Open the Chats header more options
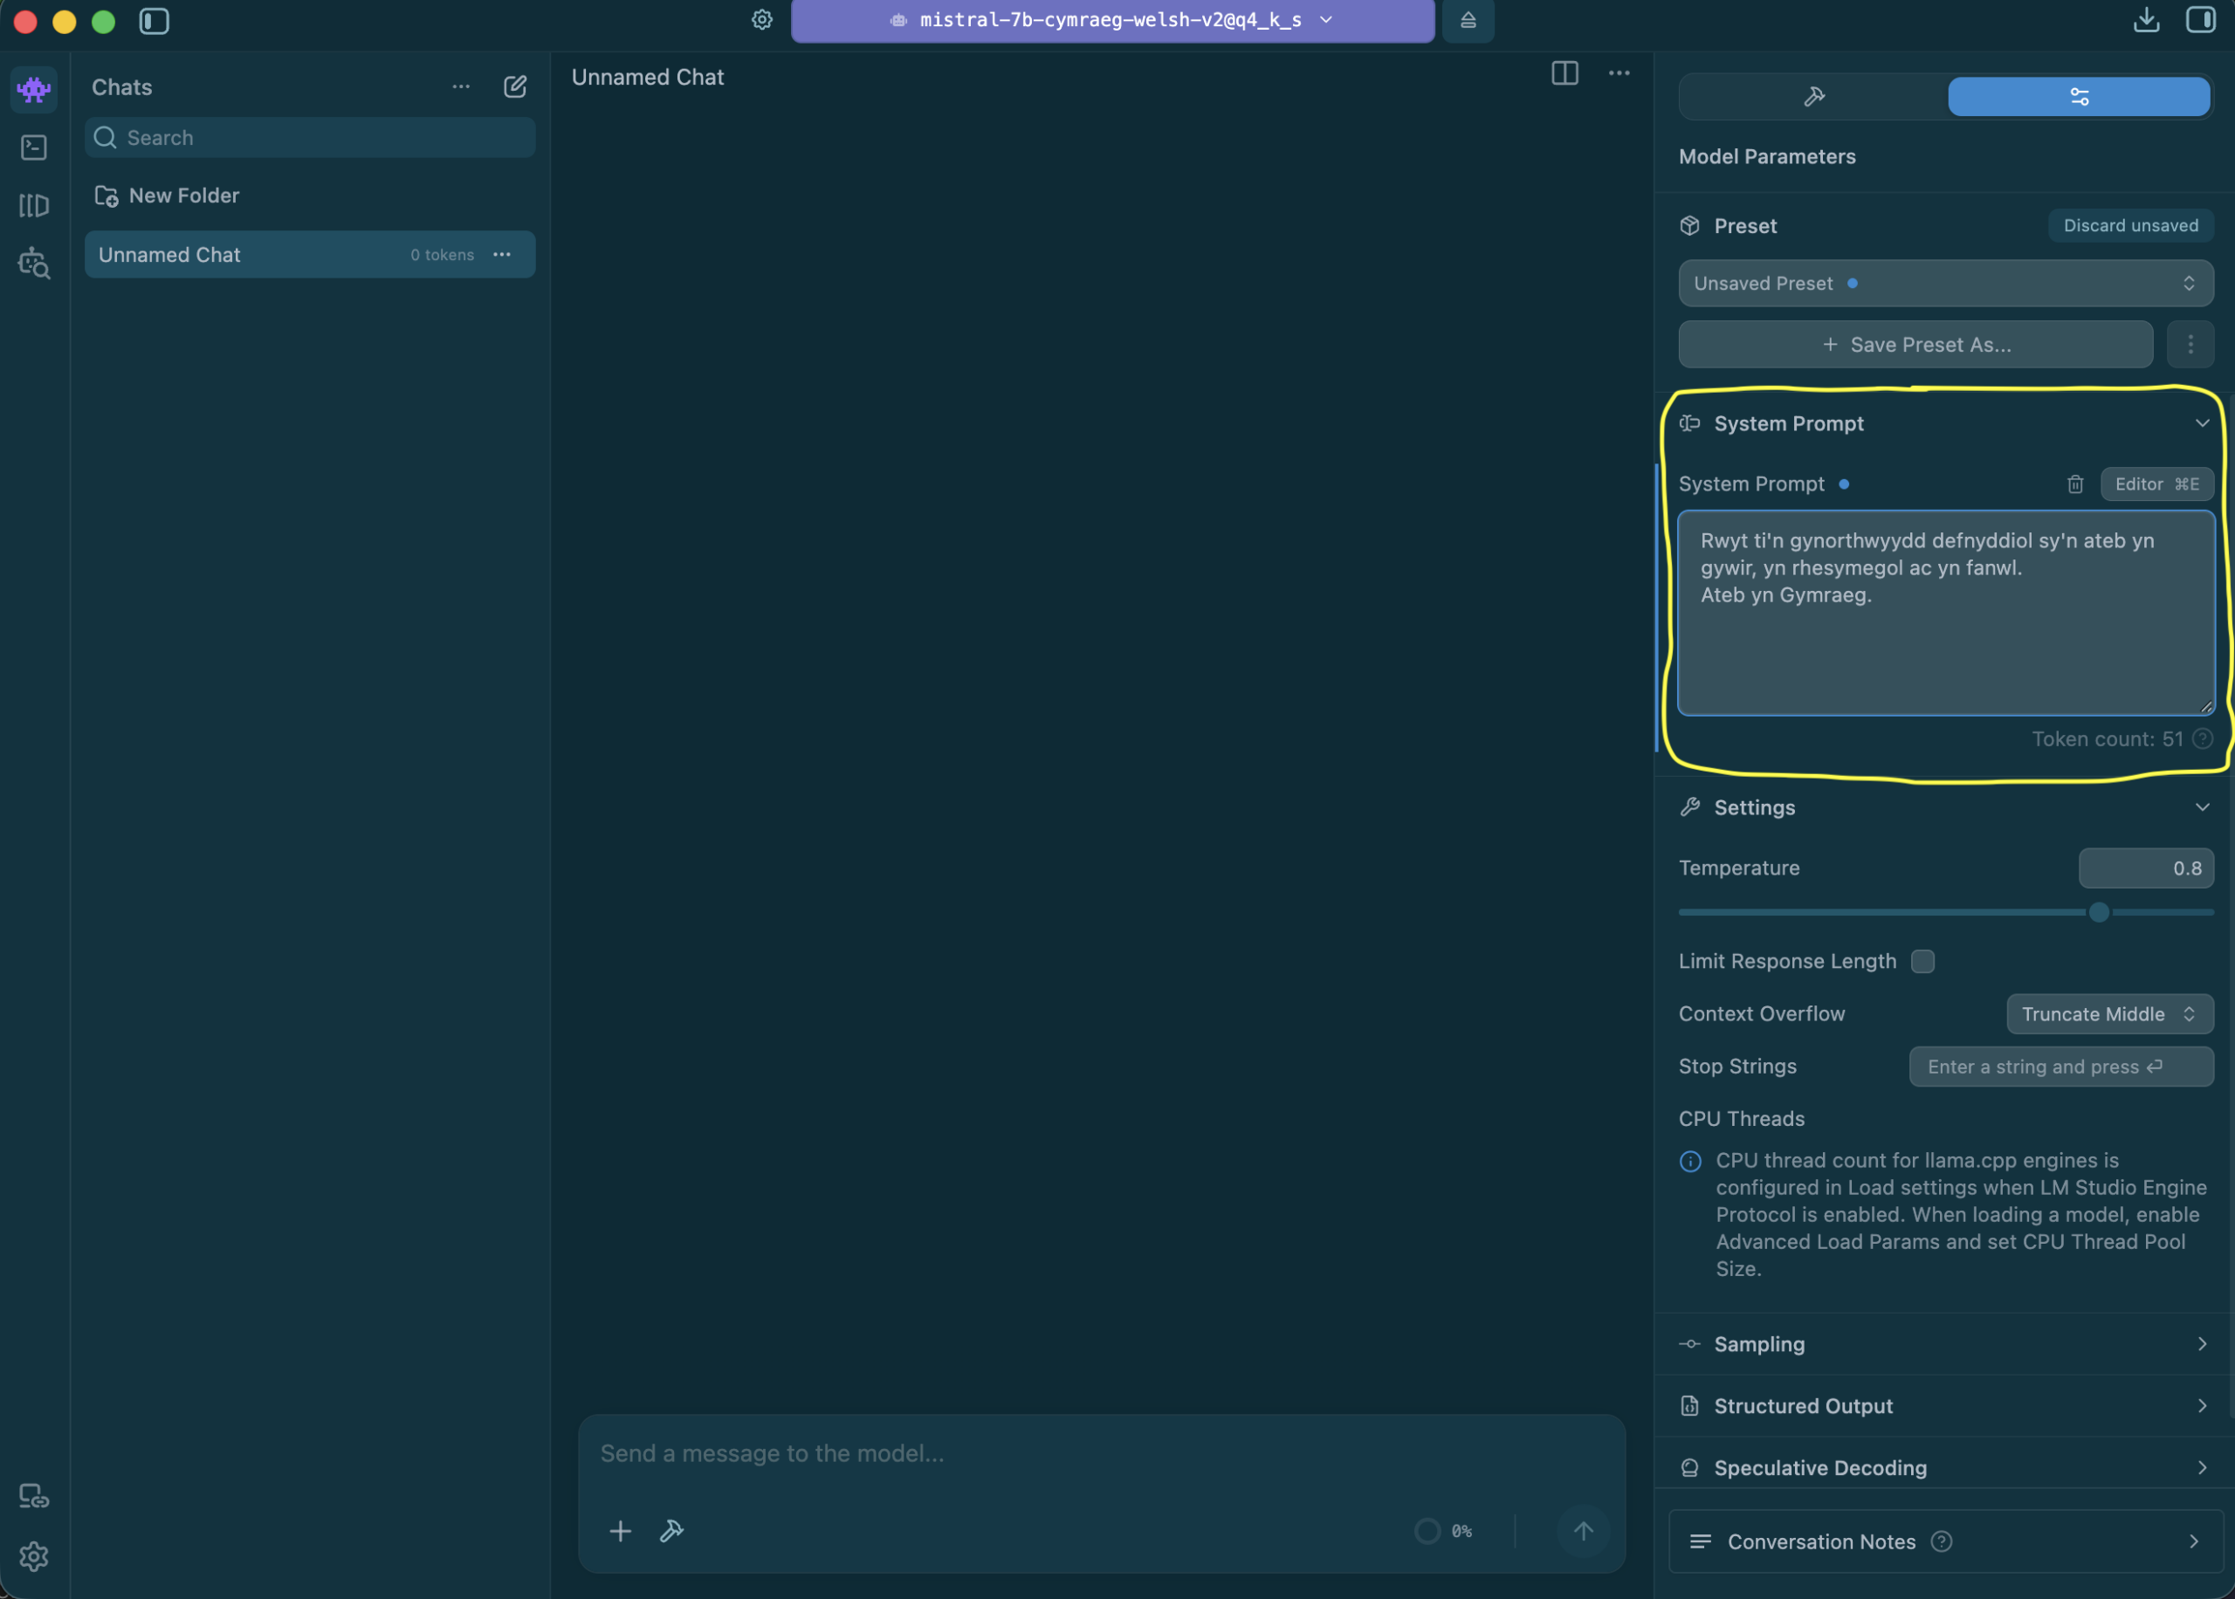This screenshot has height=1599, width=2235. 461,86
